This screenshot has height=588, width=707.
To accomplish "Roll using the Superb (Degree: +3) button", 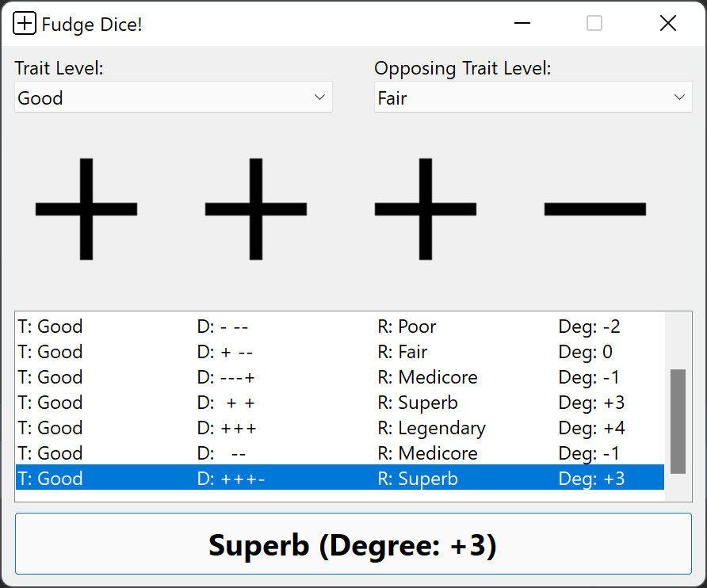I will click(x=353, y=544).
